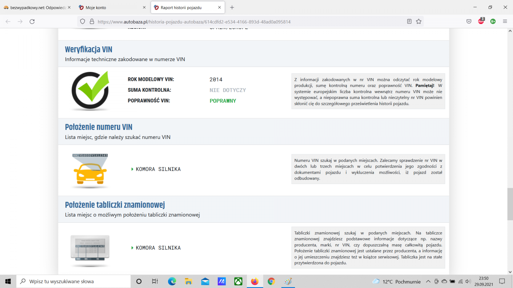The width and height of the screenshot is (513, 288).
Task: Click the page vertical scrollbar thumb
Action: [x=510, y=204]
